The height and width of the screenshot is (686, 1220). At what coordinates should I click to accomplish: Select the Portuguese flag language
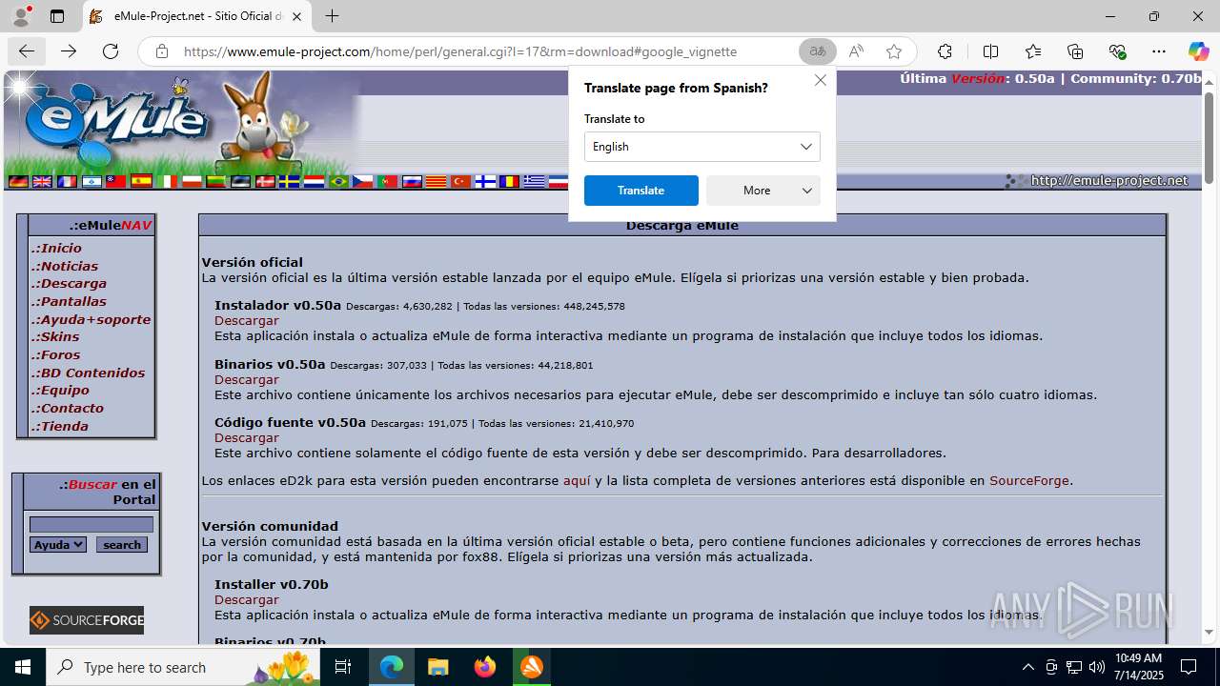388,181
